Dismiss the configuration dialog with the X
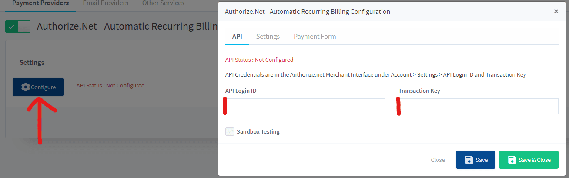569x178 pixels. pos(556,12)
